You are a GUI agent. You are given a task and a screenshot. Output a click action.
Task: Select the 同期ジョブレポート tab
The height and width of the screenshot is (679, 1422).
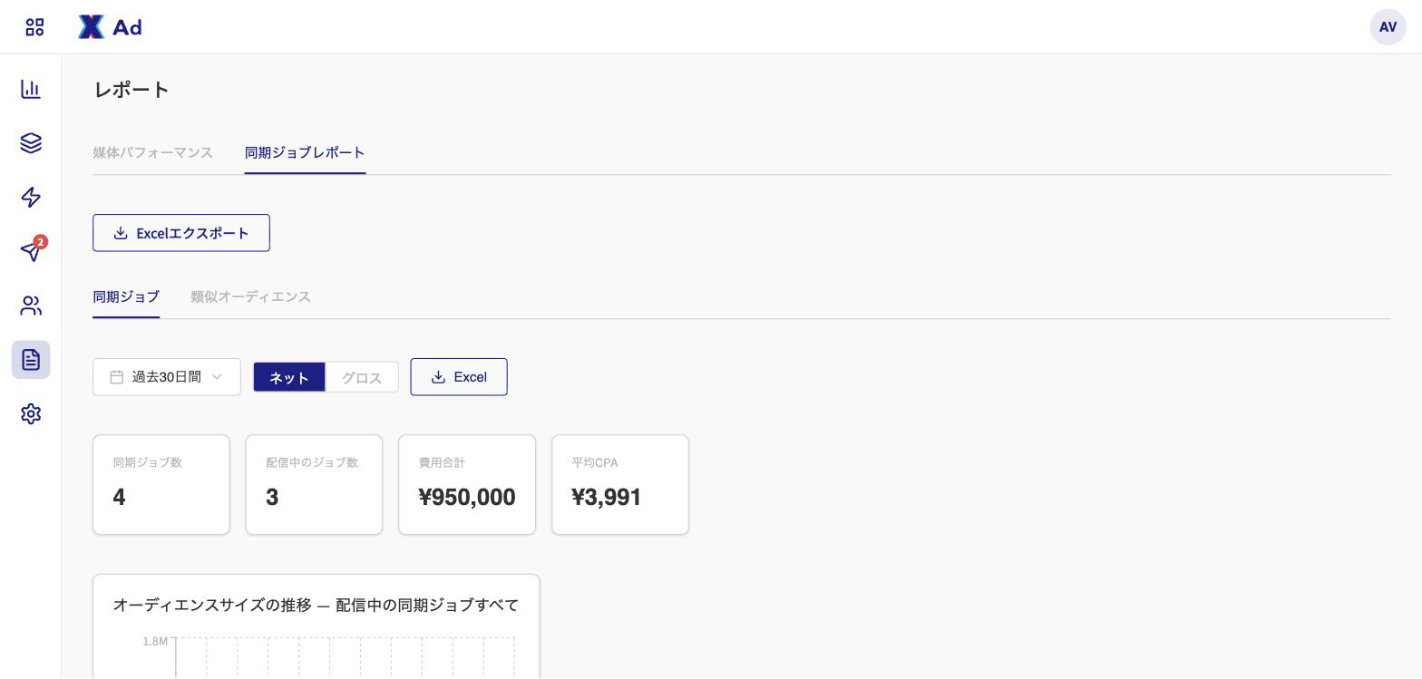tap(305, 152)
